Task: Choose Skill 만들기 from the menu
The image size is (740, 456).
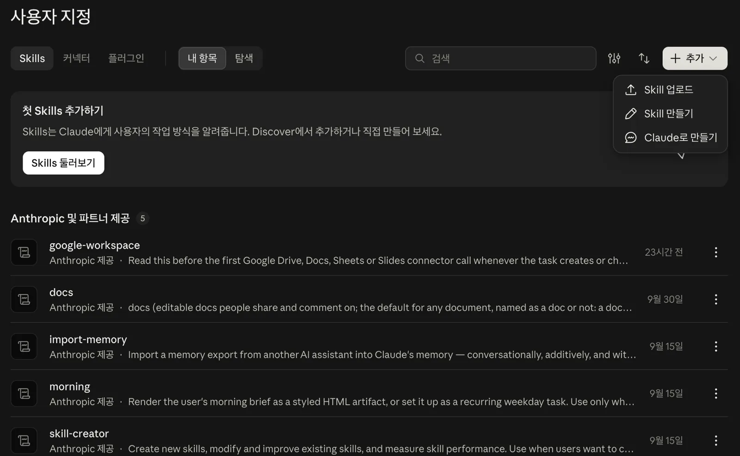Action: point(670,114)
